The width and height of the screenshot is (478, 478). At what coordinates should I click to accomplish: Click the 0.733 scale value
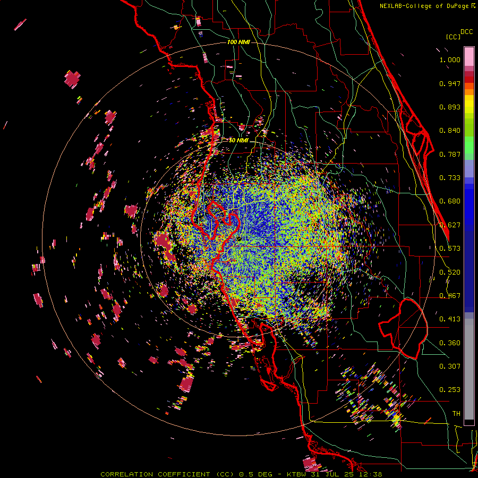tap(450, 178)
